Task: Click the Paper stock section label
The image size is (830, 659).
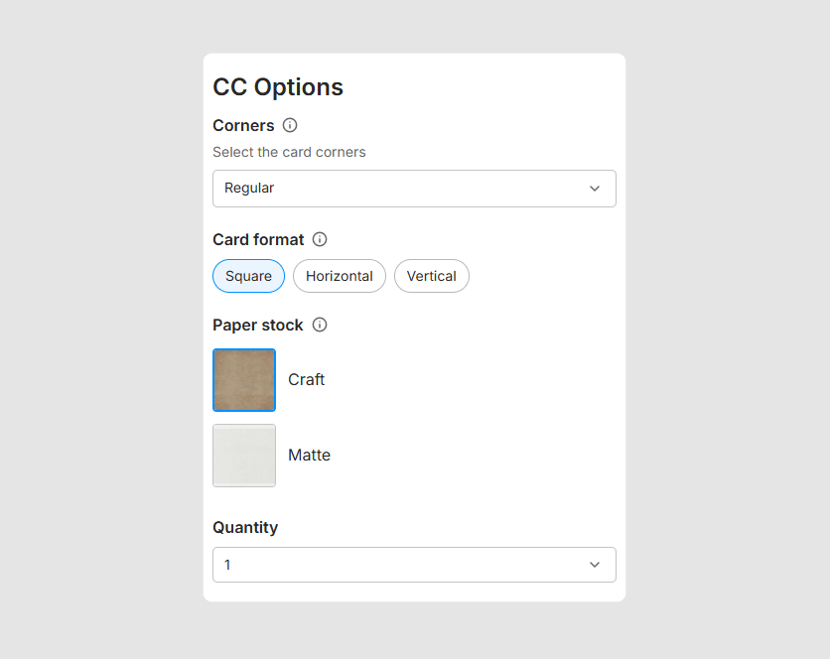Action: point(258,325)
